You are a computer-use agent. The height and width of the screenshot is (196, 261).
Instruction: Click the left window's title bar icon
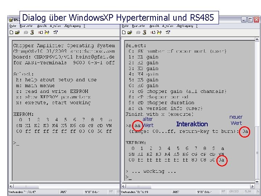coord(11,20)
